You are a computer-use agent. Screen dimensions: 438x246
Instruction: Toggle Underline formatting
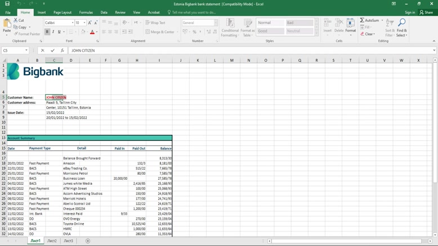[59, 32]
